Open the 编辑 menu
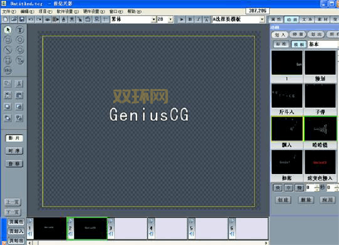The image size is (339, 245). pyautogui.click(x=27, y=12)
